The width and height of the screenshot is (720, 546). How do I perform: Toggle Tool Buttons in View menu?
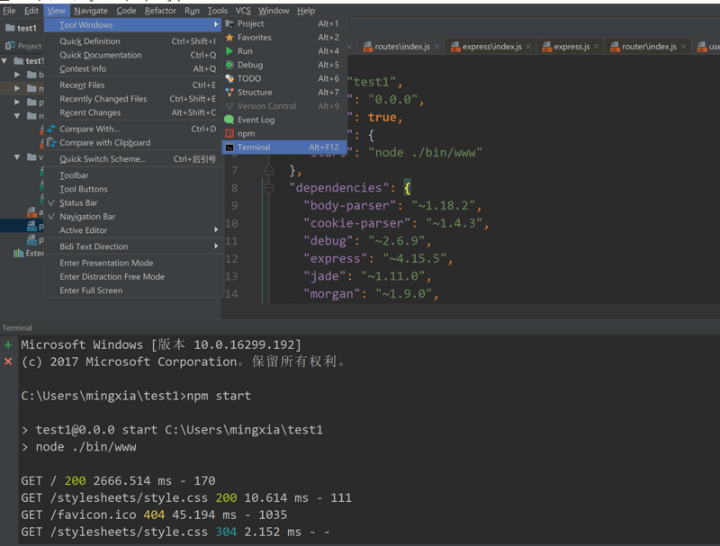click(133, 189)
